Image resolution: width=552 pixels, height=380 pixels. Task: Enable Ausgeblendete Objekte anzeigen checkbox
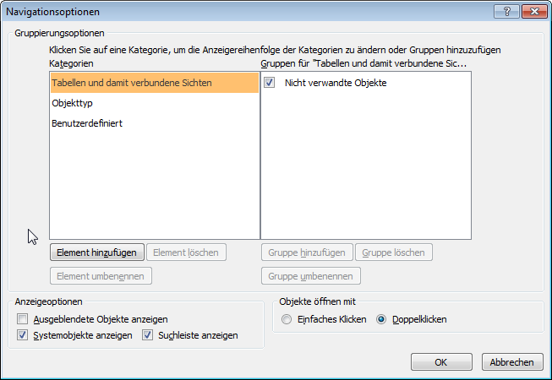[22, 319]
